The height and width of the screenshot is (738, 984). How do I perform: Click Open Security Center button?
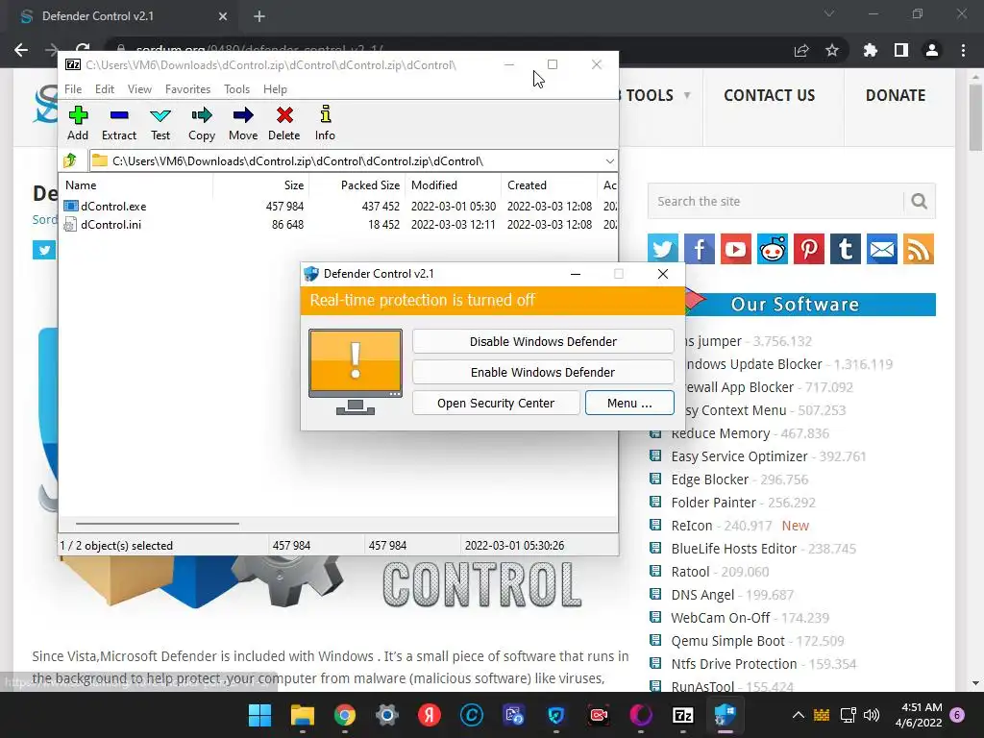pyautogui.click(x=496, y=403)
